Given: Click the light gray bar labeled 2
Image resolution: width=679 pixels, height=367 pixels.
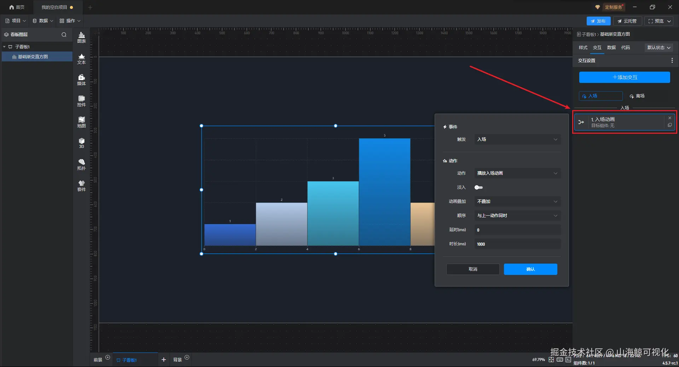Looking at the screenshot, I should (282, 224).
